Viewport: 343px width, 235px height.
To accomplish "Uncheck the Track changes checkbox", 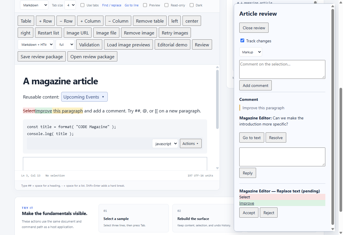I will [x=242, y=41].
